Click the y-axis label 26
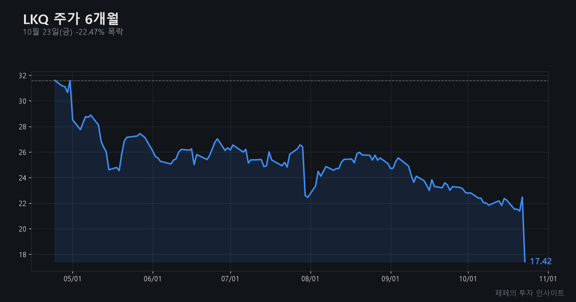Image resolution: width=576 pixels, height=302 pixels. click(x=23, y=152)
